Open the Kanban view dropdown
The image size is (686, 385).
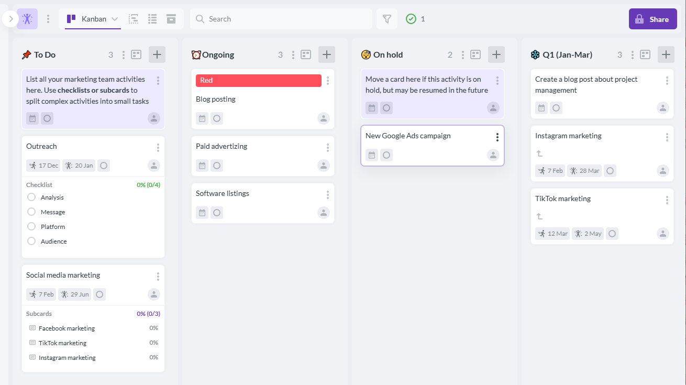114,18
